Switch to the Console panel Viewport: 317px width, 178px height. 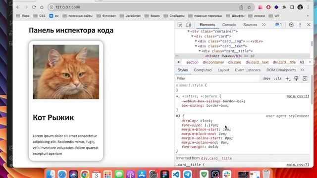(229, 25)
